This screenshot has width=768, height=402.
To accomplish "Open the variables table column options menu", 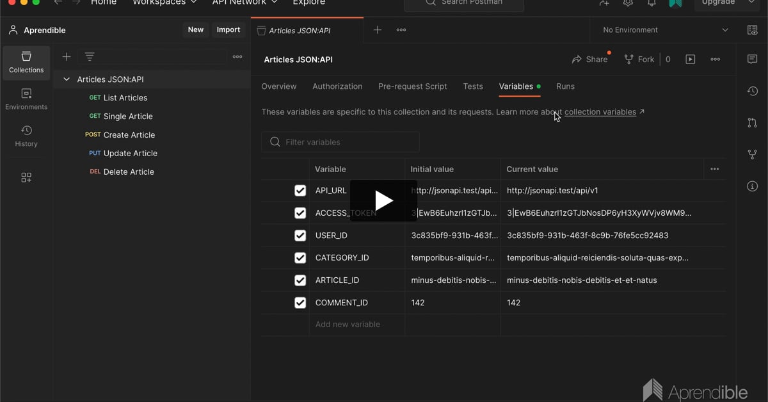I will point(715,169).
